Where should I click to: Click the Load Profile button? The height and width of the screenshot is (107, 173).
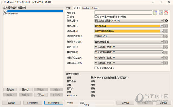pyautogui.click(x=54, y=103)
